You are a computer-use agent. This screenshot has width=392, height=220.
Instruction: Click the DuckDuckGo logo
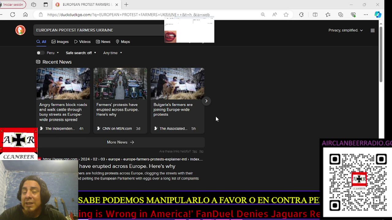21,30
